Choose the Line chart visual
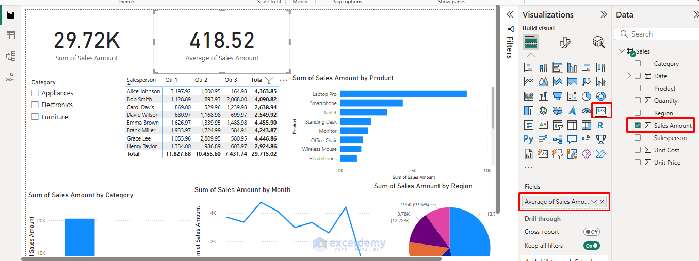This screenshot has height=261, width=699. [x=528, y=82]
